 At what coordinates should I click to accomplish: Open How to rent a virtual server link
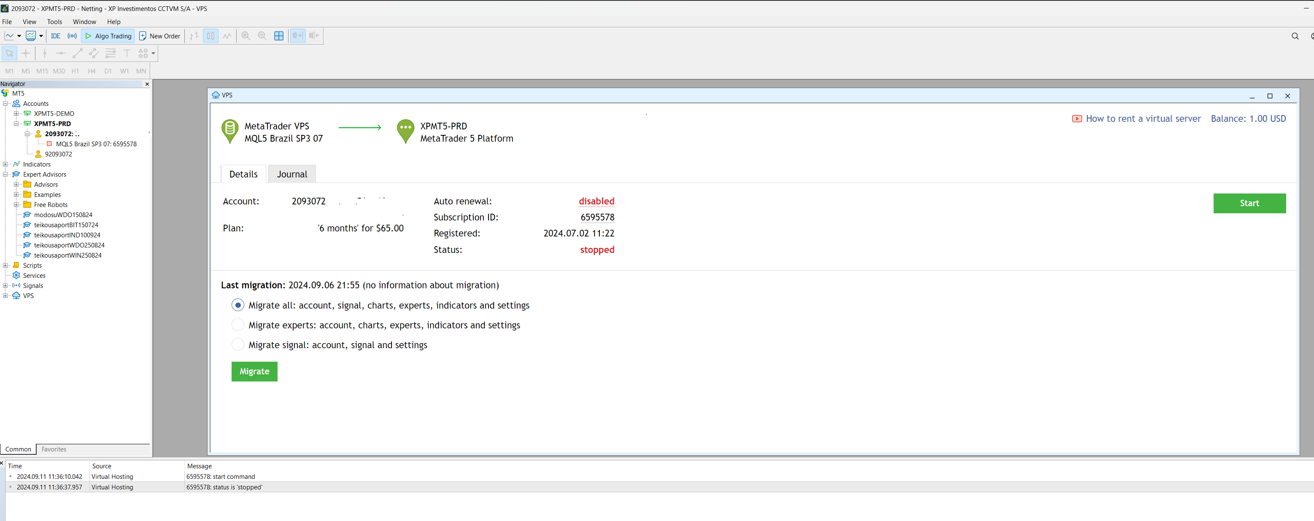point(1143,118)
